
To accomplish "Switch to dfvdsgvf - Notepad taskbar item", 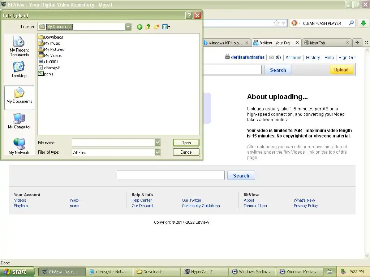I will [109, 272].
